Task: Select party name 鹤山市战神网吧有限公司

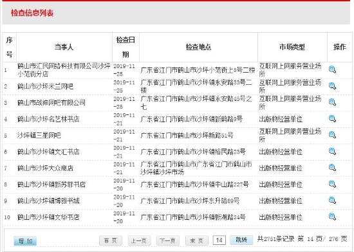Action: click(x=51, y=103)
